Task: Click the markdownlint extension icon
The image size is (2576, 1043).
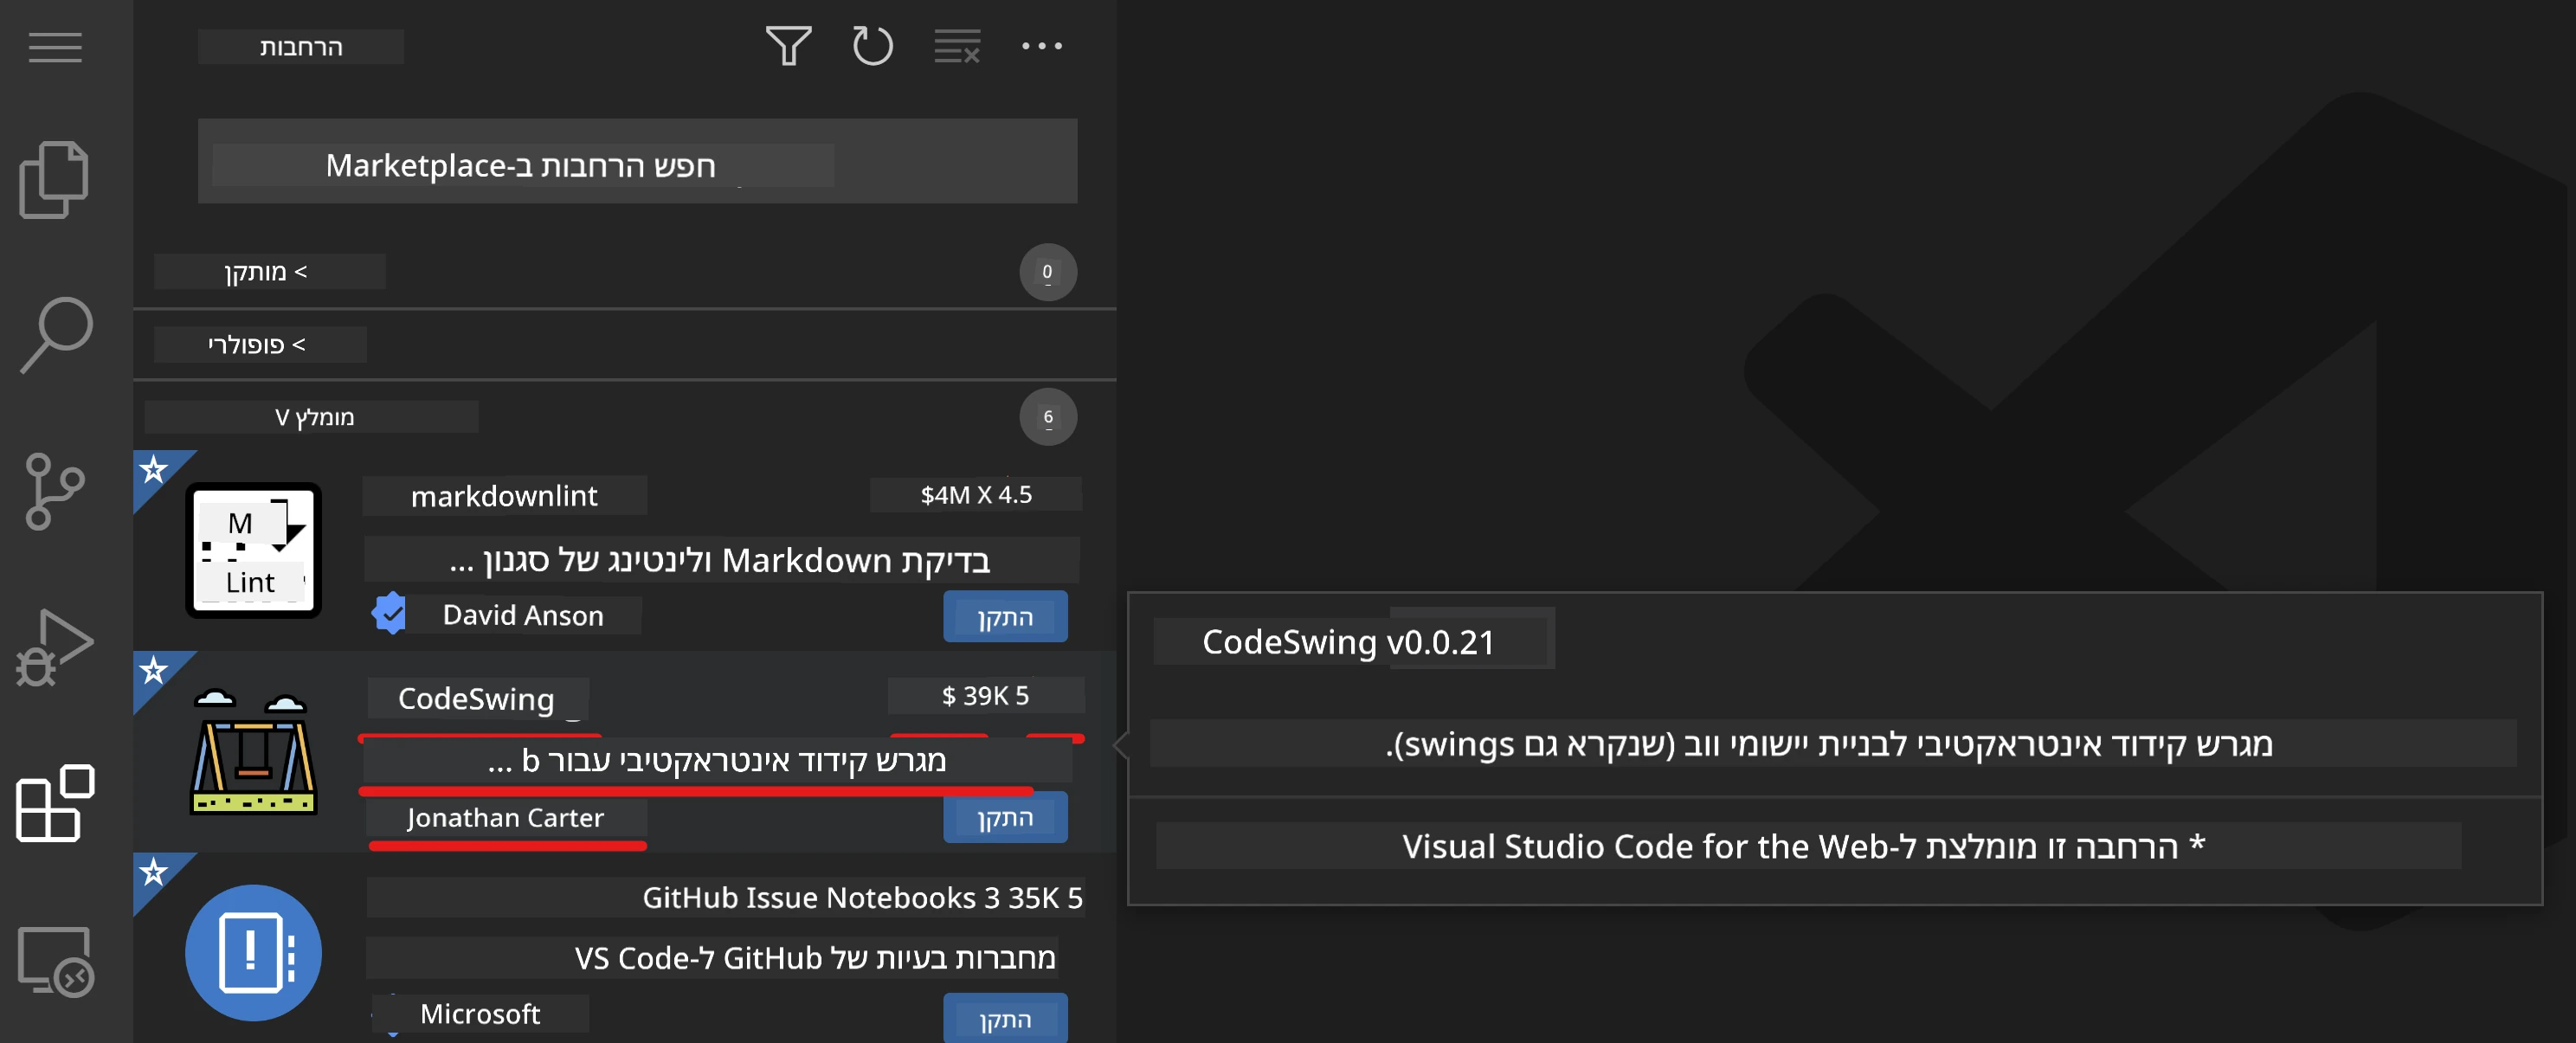Action: 253,550
